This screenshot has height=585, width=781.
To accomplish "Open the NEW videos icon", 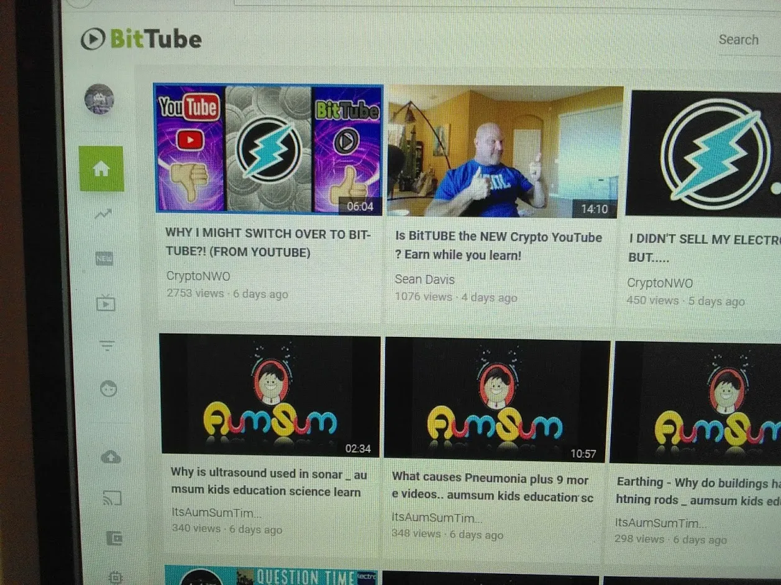I will pyautogui.click(x=104, y=259).
